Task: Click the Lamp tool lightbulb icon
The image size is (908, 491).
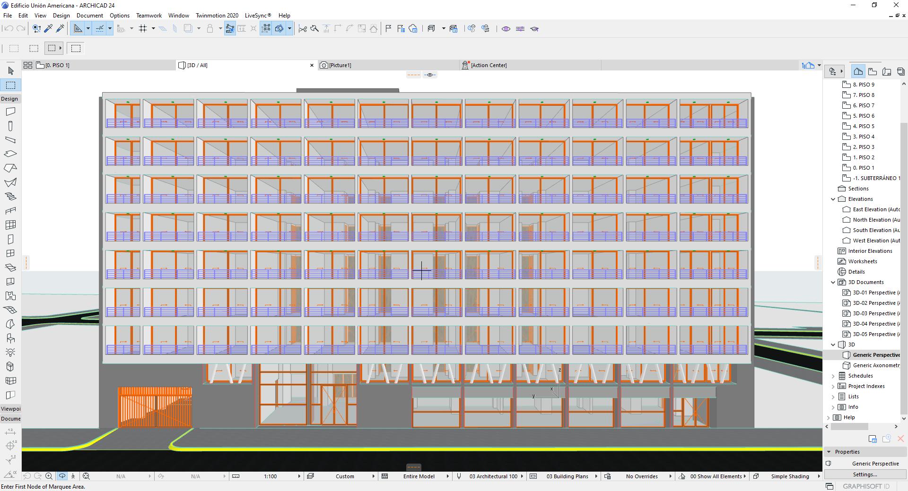Action: [x=10, y=353]
